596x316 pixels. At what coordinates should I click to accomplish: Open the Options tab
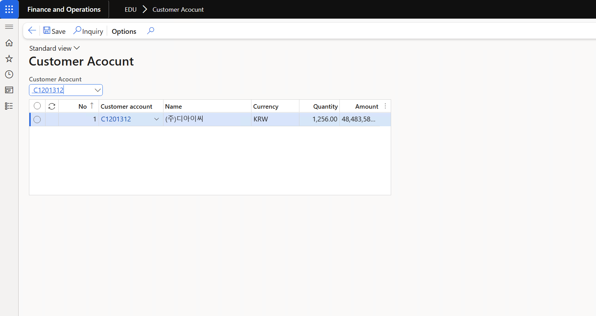pyautogui.click(x=124, y=31)
